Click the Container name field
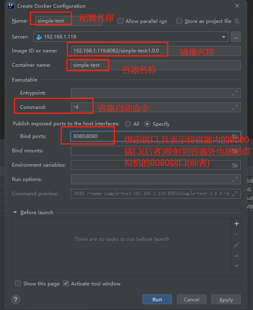This screenshot has height=310, width=253. click(x=156, y=65)
